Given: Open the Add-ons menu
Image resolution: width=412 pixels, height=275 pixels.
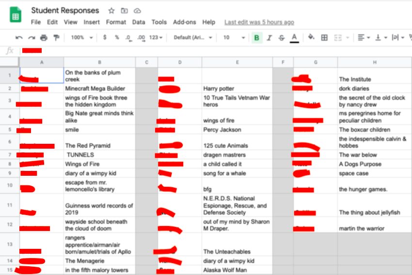Looking at the screenshot, I should [185, 22].
